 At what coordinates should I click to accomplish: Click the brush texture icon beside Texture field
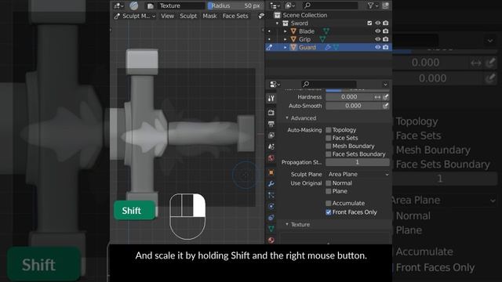tap(150, 5)
